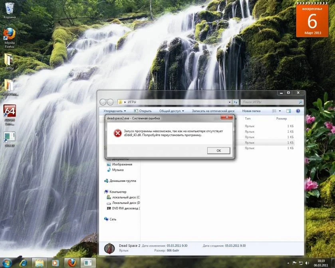Click the Explorer forward navigation button
The width and height of the screenshot is (335, 268).
point(110,102)
